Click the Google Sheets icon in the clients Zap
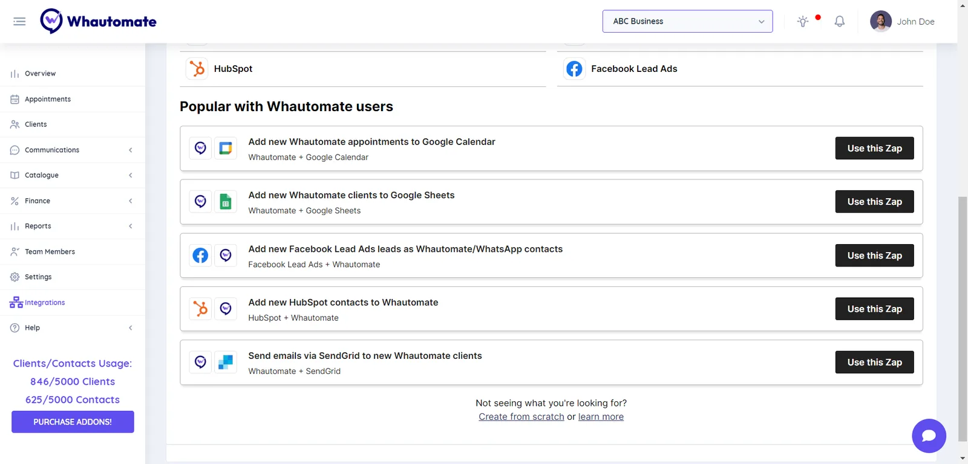Screen dimensions: 968x464 [x=226, y=202]
